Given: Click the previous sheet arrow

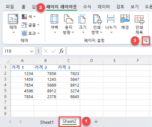Looking at the screenshot, I should pos(10,122).
